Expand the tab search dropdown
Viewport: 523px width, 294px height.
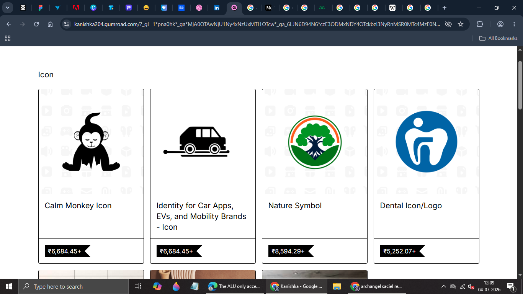click(7, 8)
